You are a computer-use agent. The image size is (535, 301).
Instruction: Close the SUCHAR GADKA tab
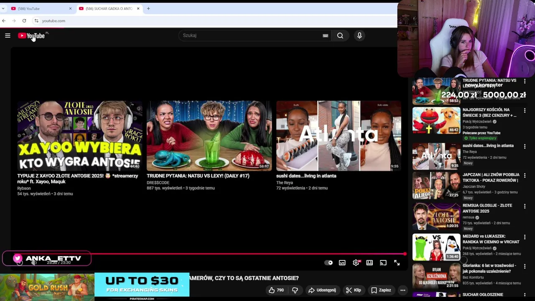138,8
